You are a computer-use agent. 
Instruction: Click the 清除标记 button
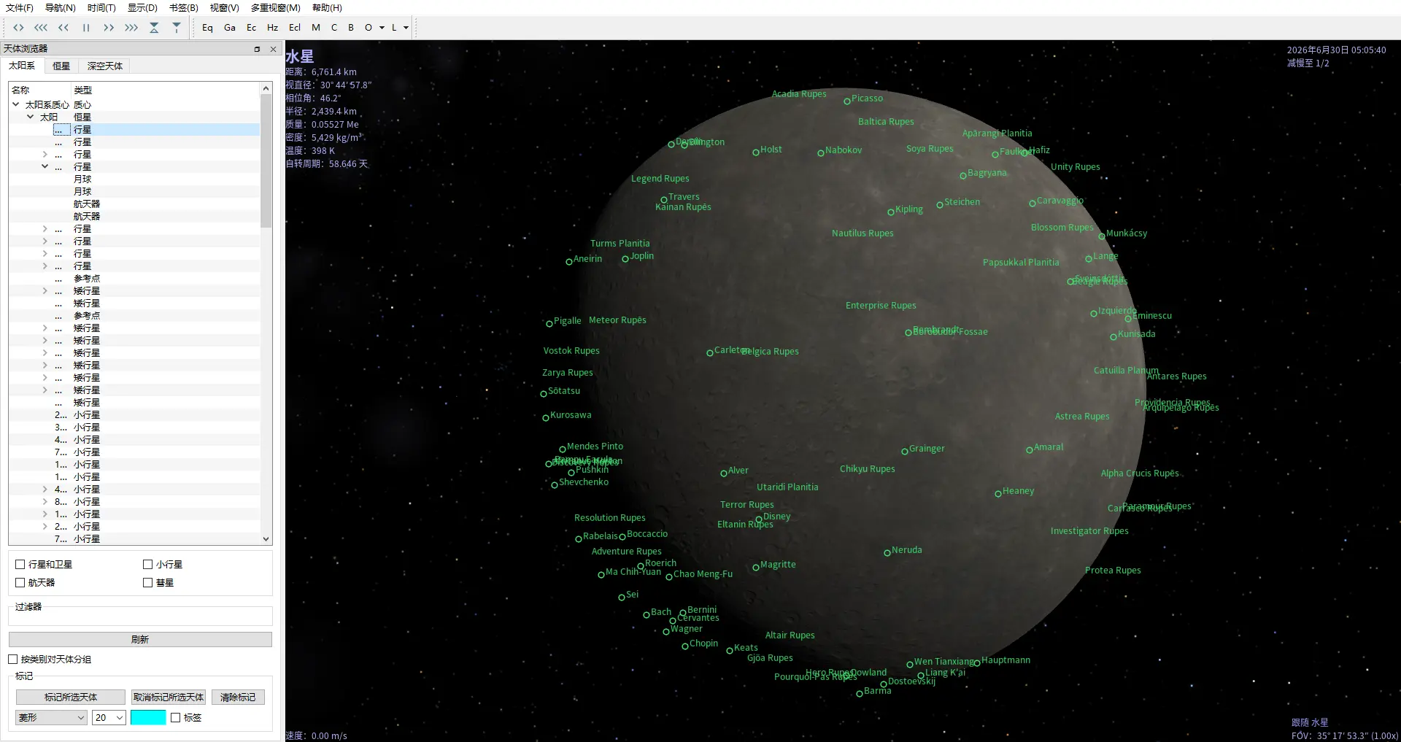click(x=238, y=697)
